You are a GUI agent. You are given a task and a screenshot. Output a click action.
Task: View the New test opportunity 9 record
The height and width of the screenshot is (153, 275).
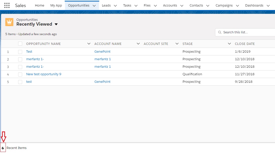[x=44, y=74]
